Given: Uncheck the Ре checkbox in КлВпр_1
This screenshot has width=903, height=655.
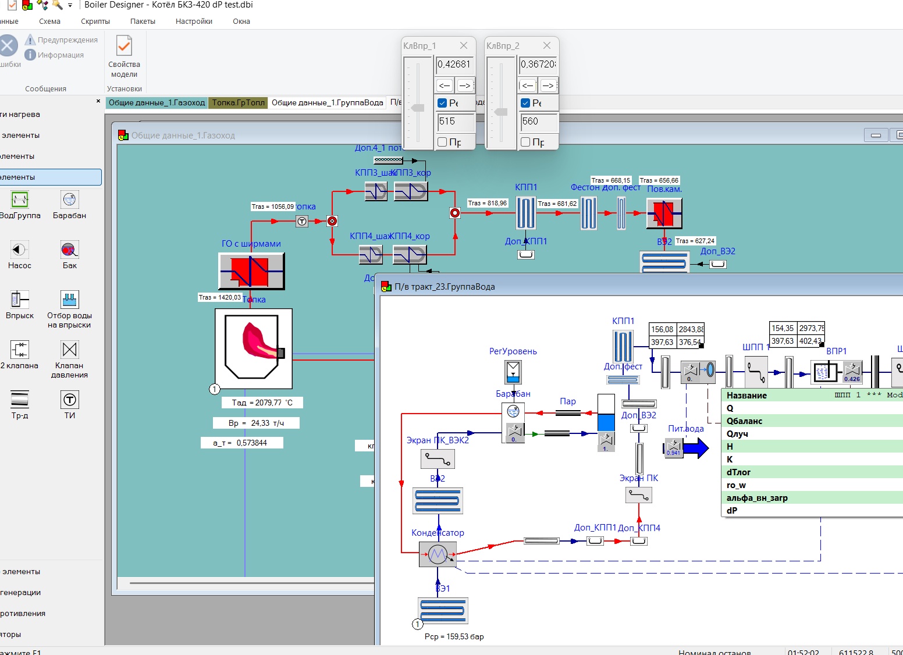Looking at the screenshot, I should (442, 103).
